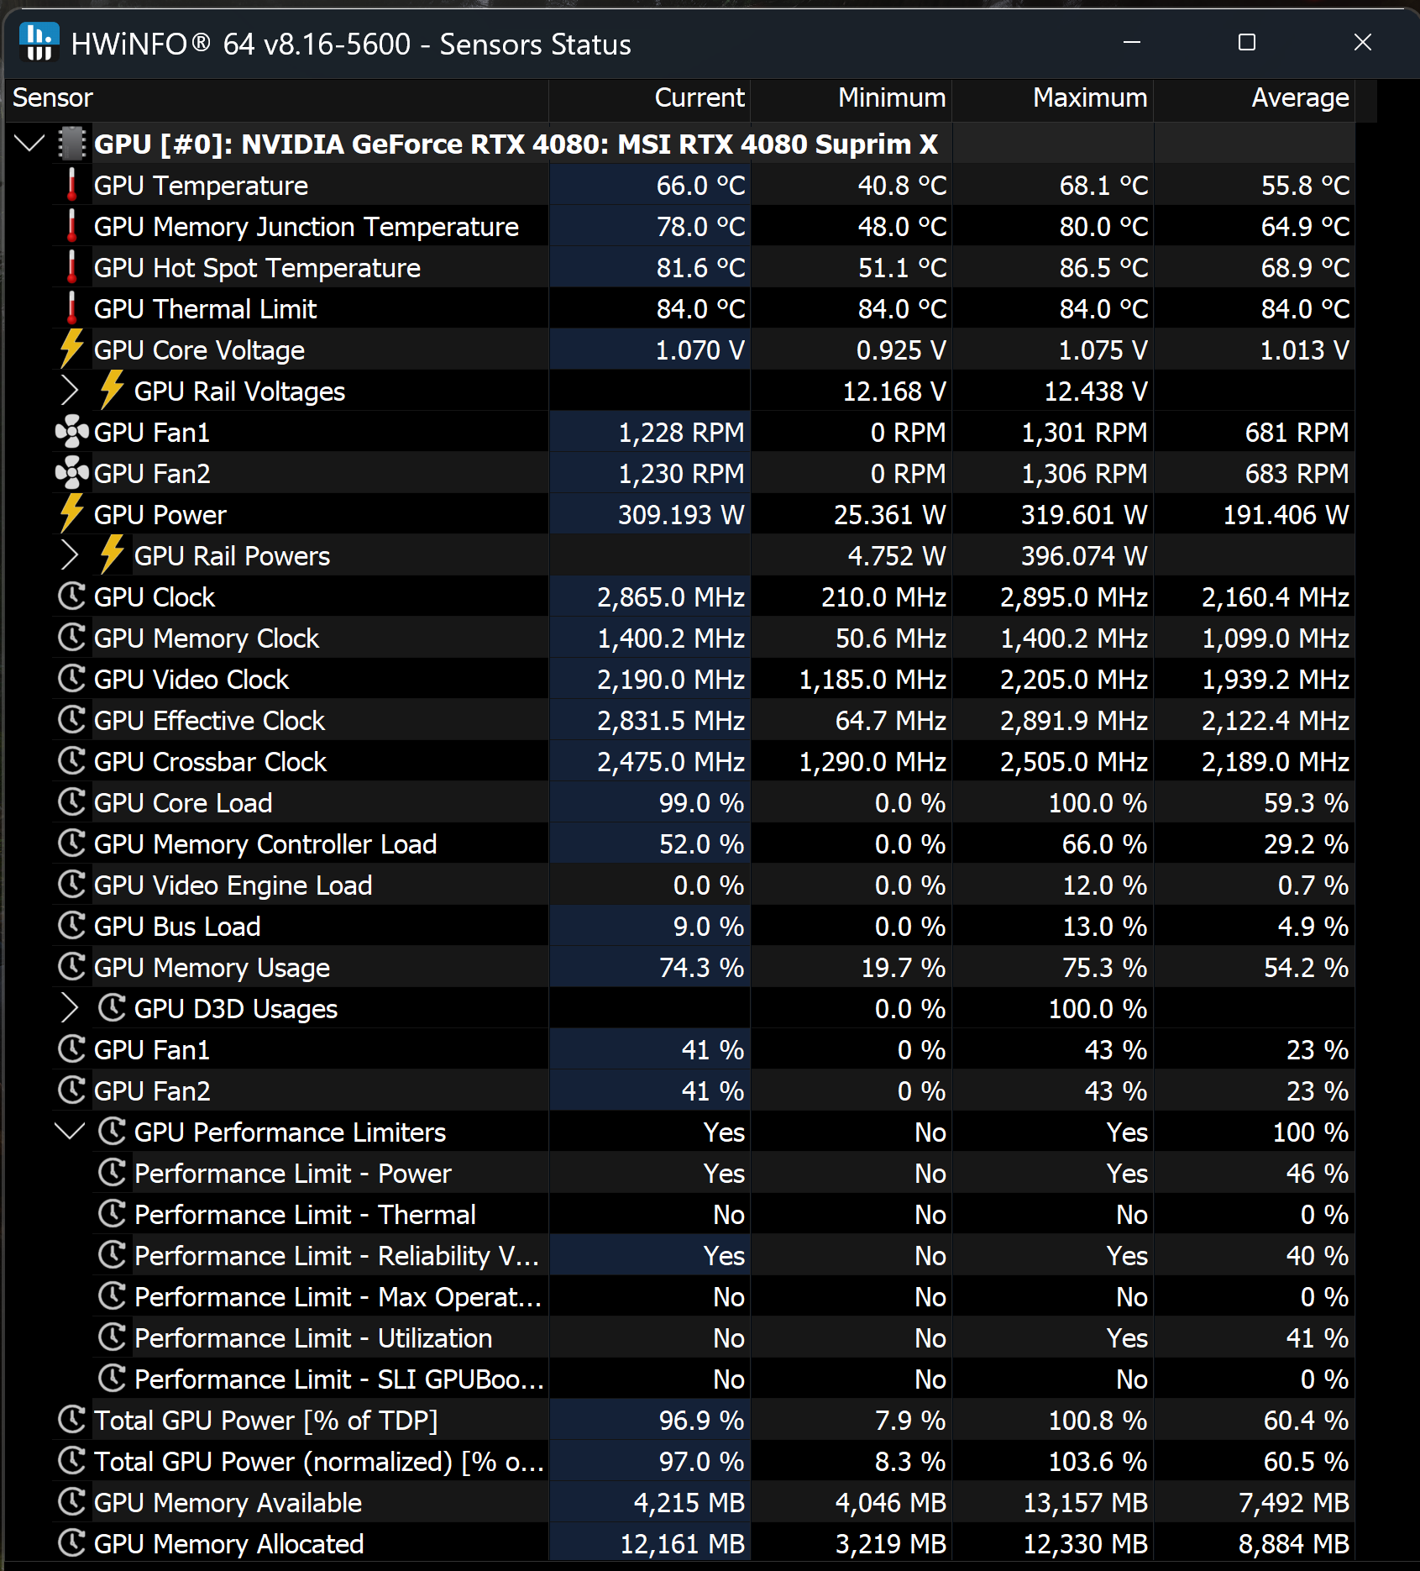Click clock icon of GPU Memory Clock row

coord(72,638)
